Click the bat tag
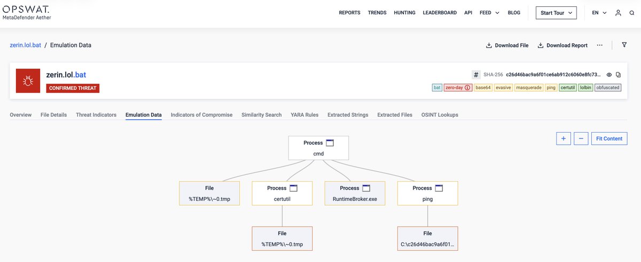This screenshot has height=262, width=641. (x=437, y=87)
